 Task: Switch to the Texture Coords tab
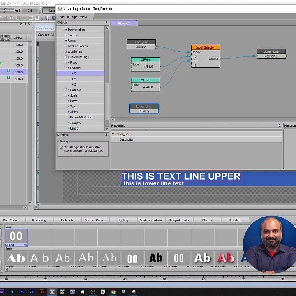point(95,220)
